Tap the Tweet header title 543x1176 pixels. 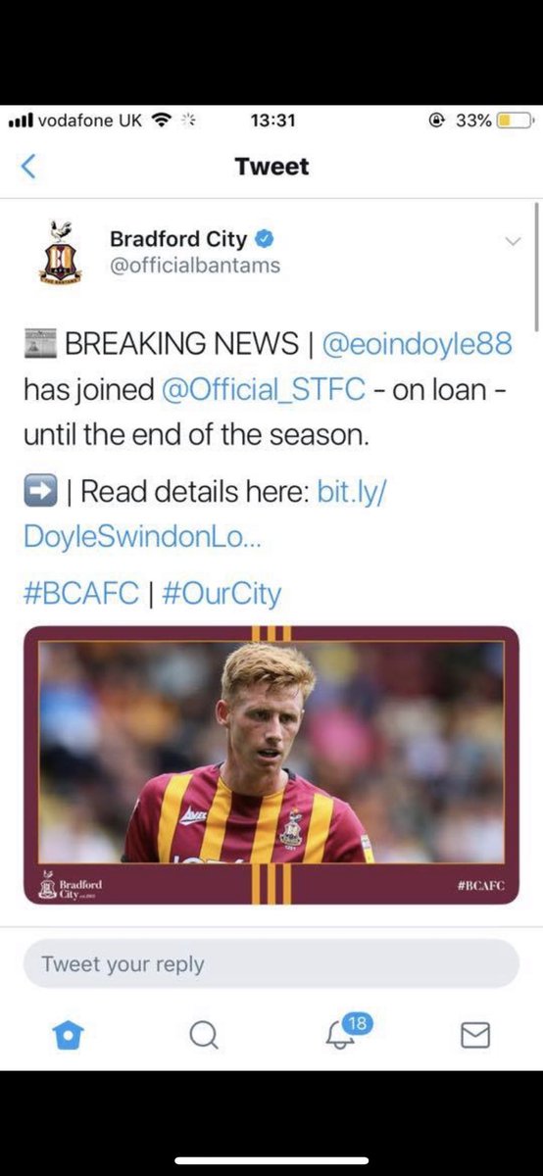point(271,167)
